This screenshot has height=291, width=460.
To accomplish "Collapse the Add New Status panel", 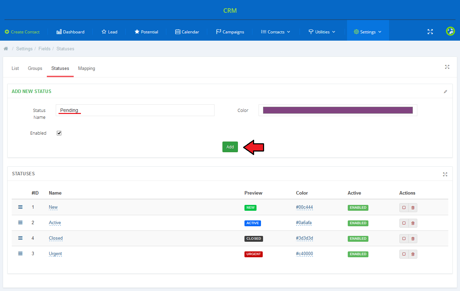I will tap(446, 92).
